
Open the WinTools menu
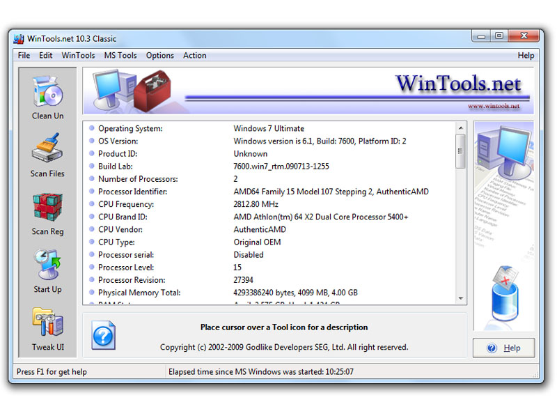coord(78,56)
